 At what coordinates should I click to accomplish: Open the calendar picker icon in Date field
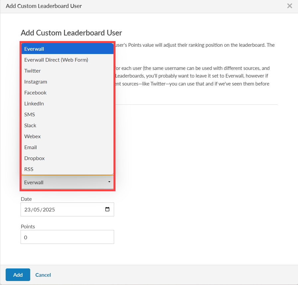108,209
